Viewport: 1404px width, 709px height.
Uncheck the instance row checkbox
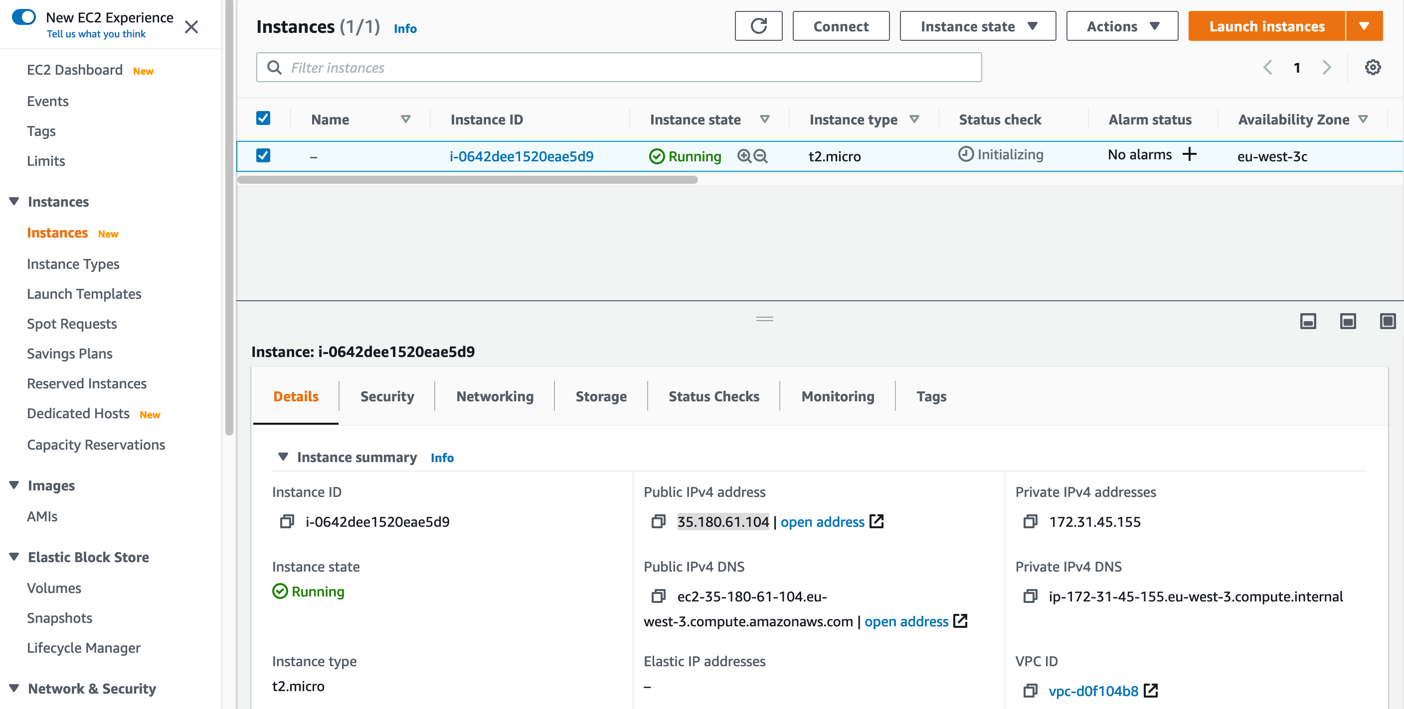(x=263, y=155)
